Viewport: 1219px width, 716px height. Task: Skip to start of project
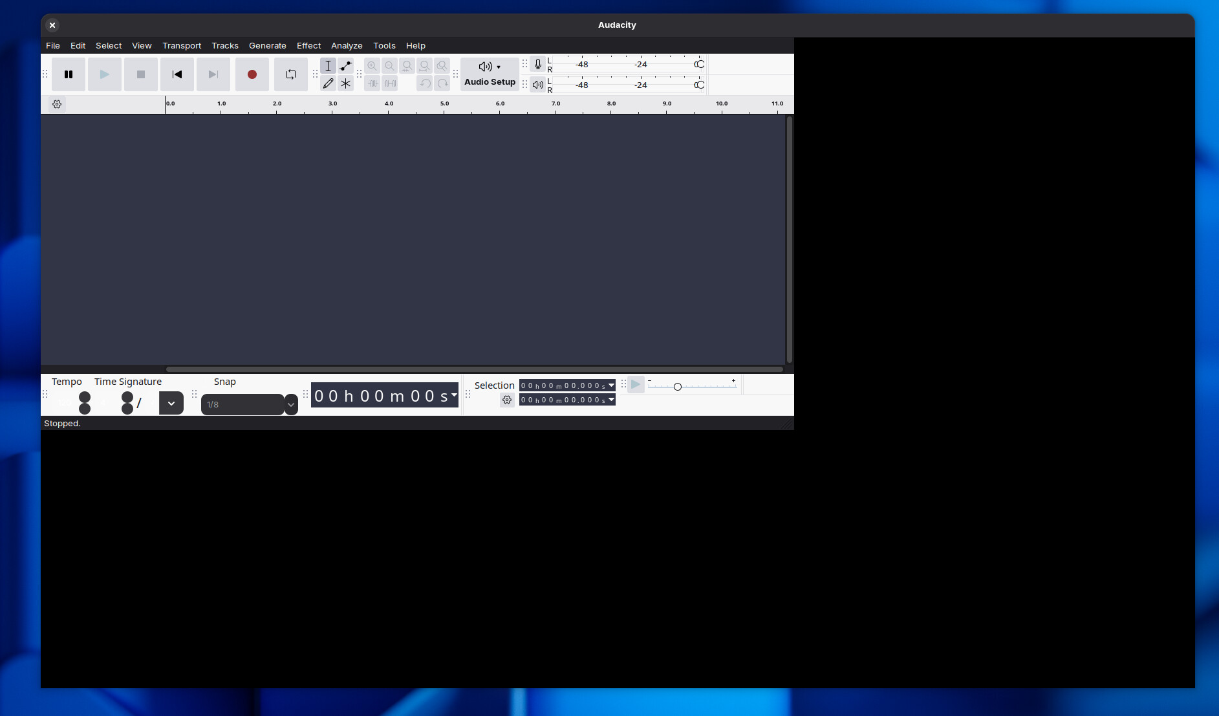tap(177, 74)
